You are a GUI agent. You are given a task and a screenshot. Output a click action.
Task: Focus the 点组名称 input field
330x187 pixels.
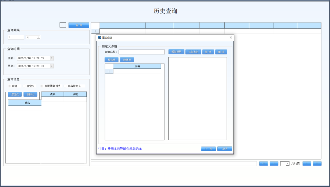142,52
